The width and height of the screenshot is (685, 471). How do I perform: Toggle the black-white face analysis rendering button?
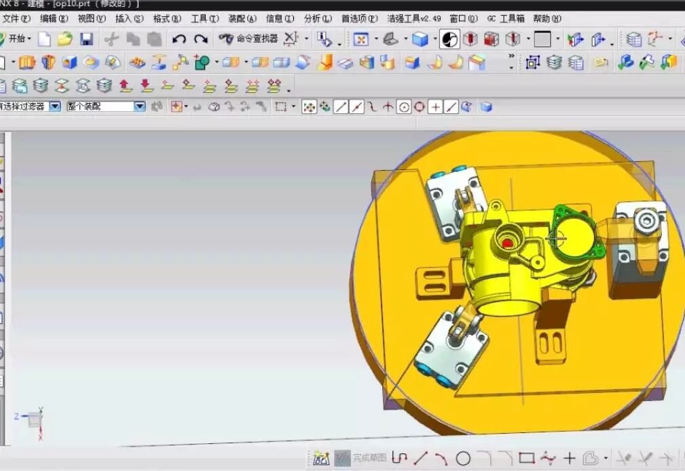click(x=448, y=39)
